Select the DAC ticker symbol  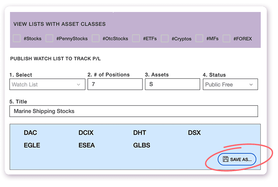[x=30, y=133]
